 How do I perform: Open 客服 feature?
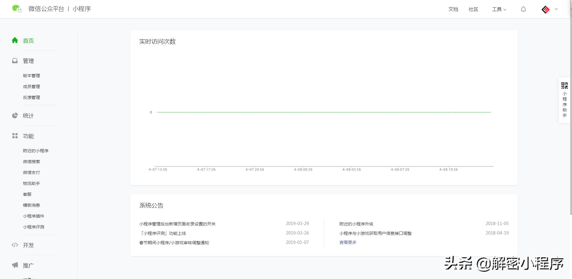27,194
